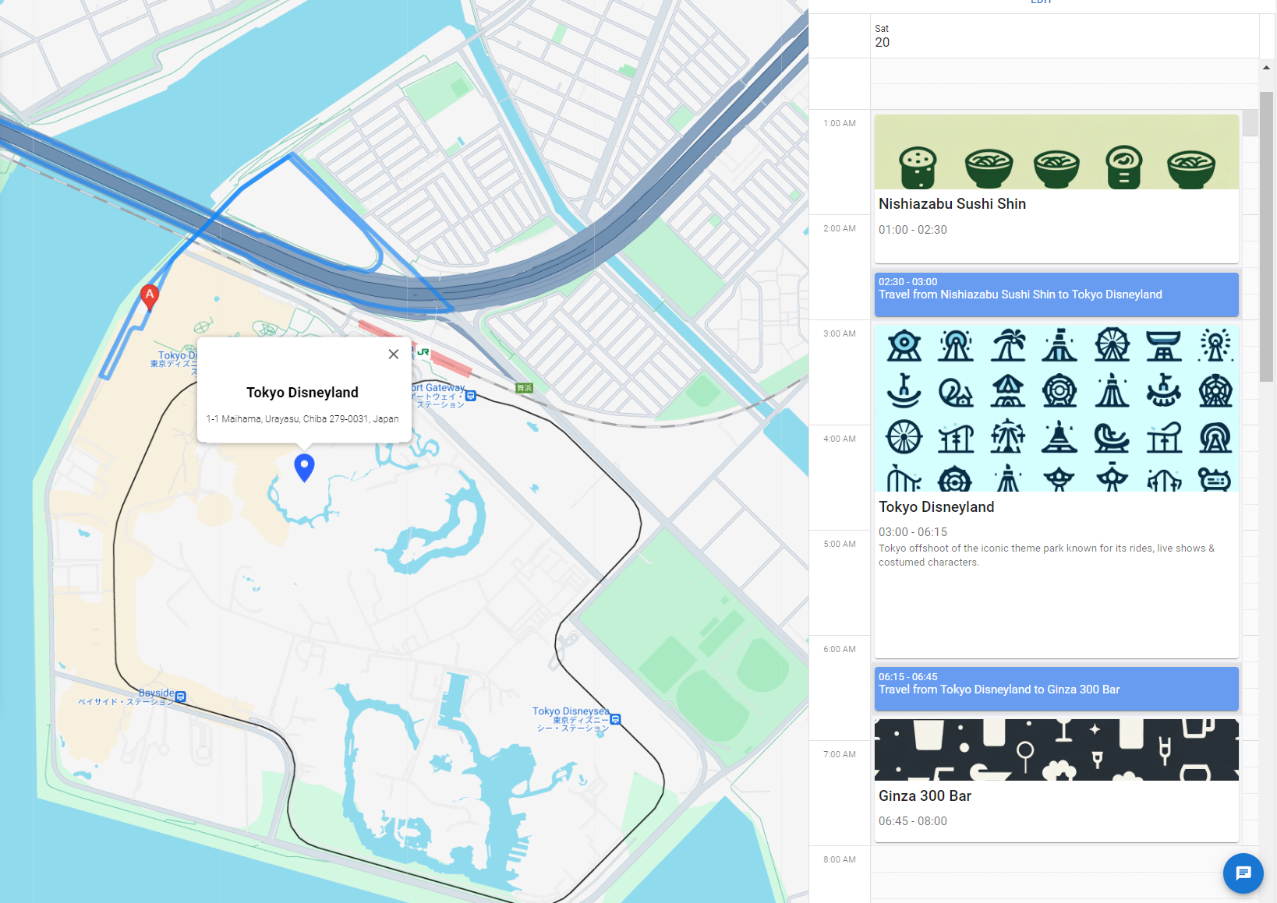
Task: Open the Ginza 300 Bar event title
Action: point(925,796)
